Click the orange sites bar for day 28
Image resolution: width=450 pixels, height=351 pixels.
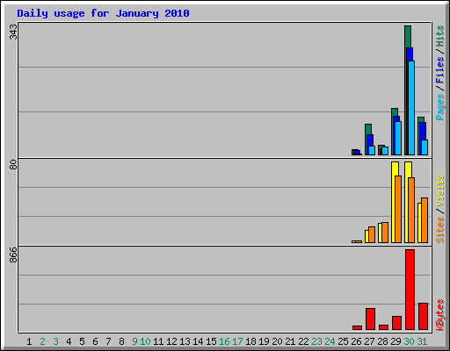click(x=385, y=233)
